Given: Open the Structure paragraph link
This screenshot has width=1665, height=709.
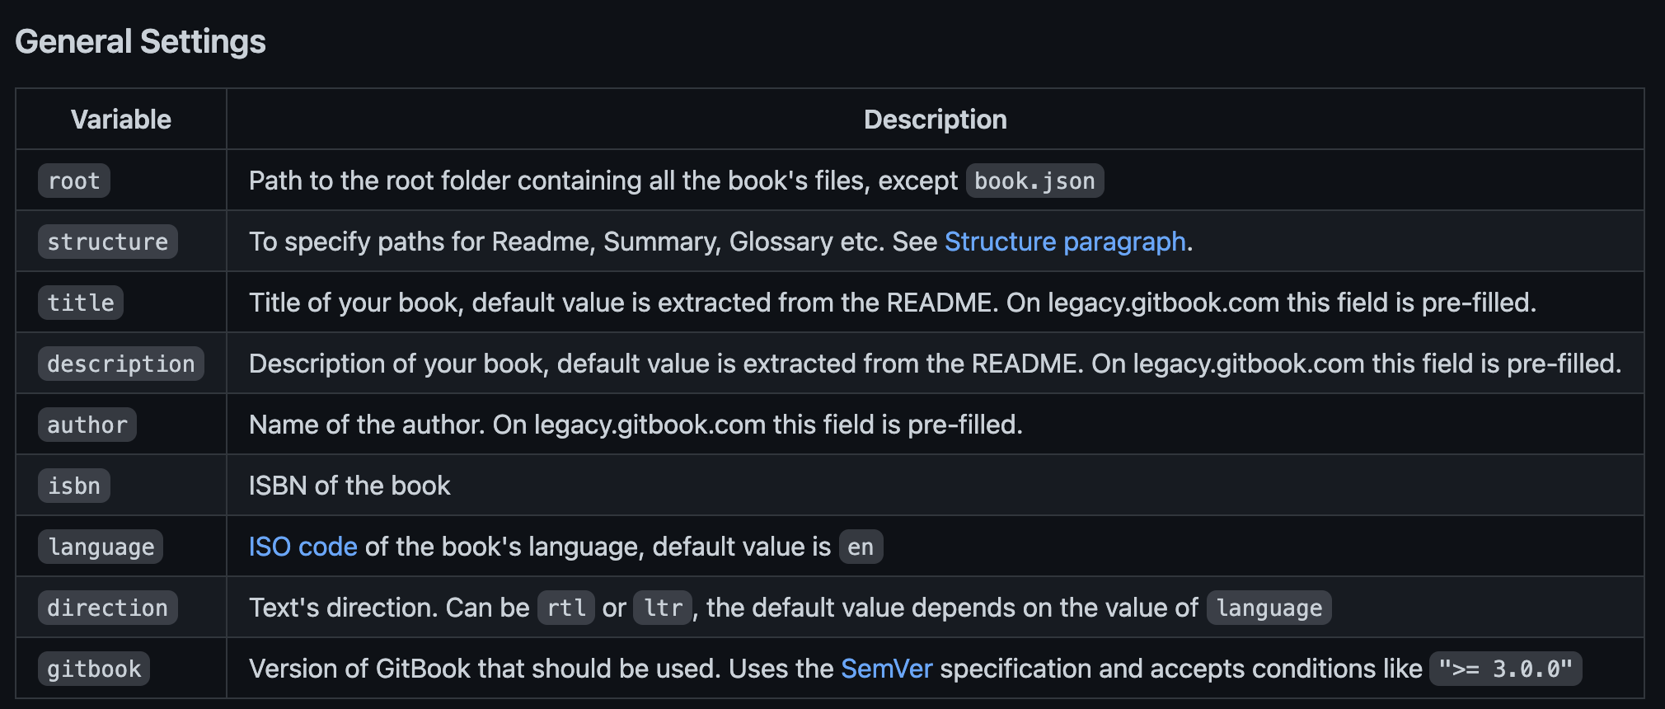Looking at the screenshot, I should click(1065, 242).
